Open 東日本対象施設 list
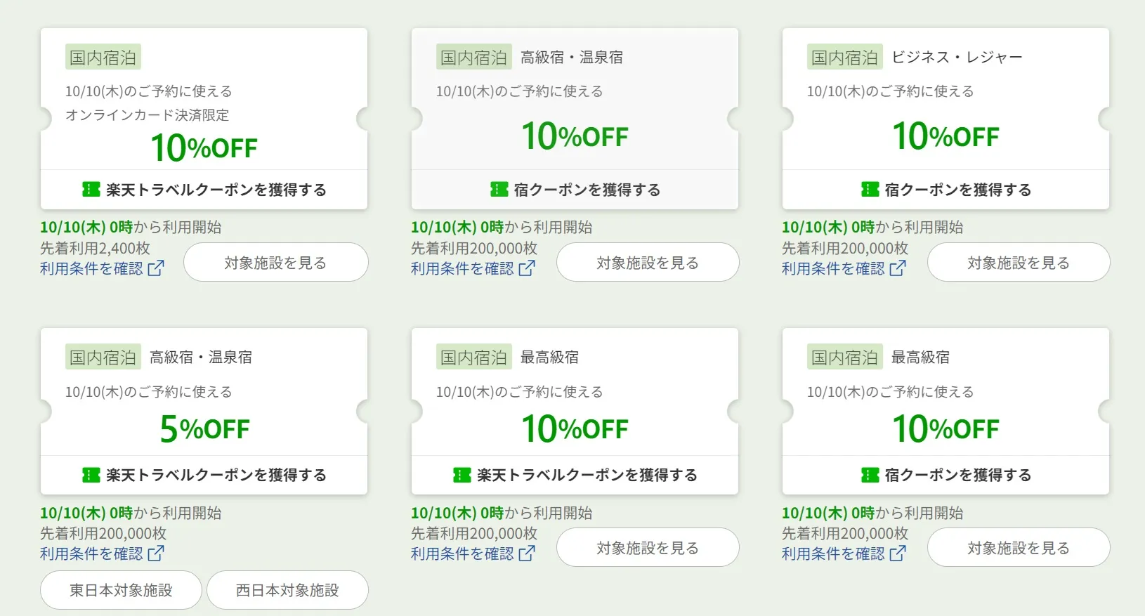This screenshot has width=1145, height=616. coord(121,590)
